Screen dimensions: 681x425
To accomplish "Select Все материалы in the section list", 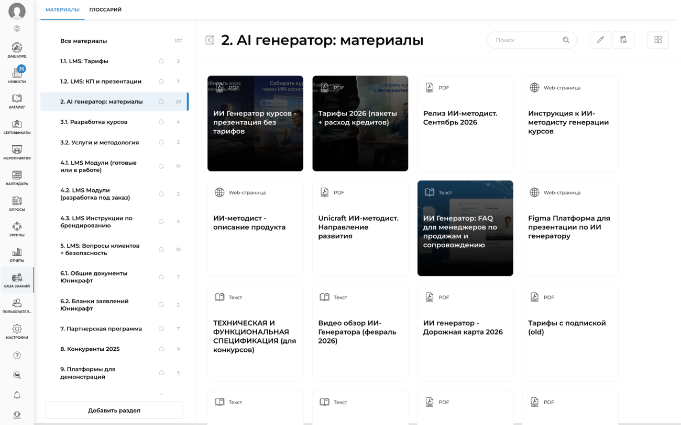I will click(x=114, y=41).
